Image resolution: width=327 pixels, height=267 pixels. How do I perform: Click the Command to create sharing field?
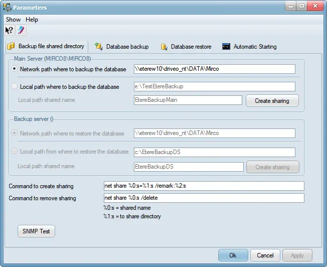click(204, 186)
